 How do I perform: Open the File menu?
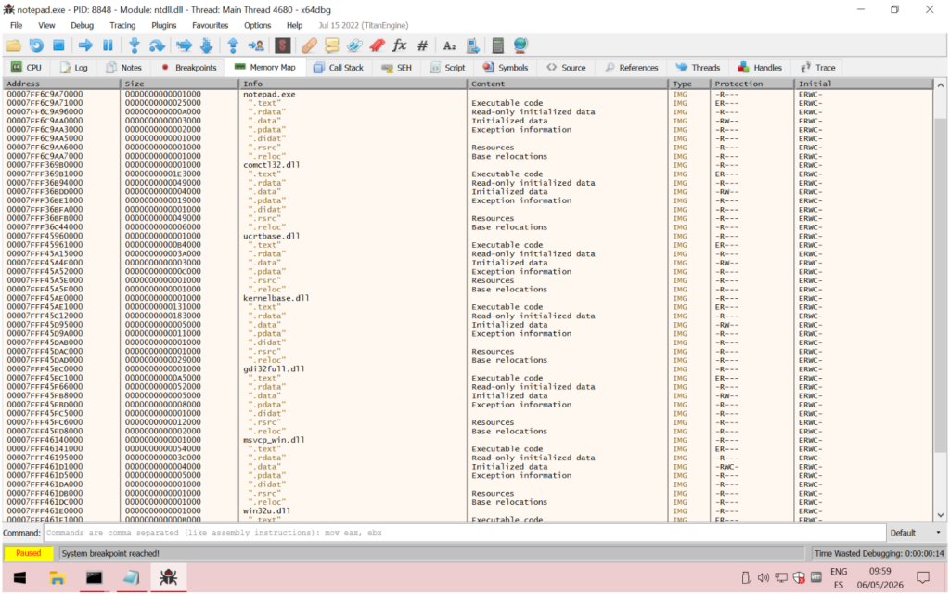[x=17, y=25]
